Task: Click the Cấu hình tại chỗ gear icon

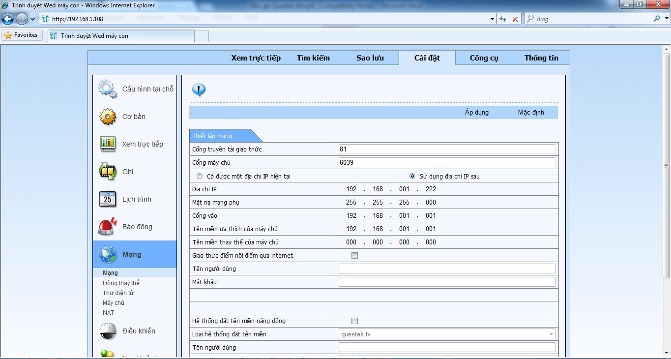Action: point(107,89)
